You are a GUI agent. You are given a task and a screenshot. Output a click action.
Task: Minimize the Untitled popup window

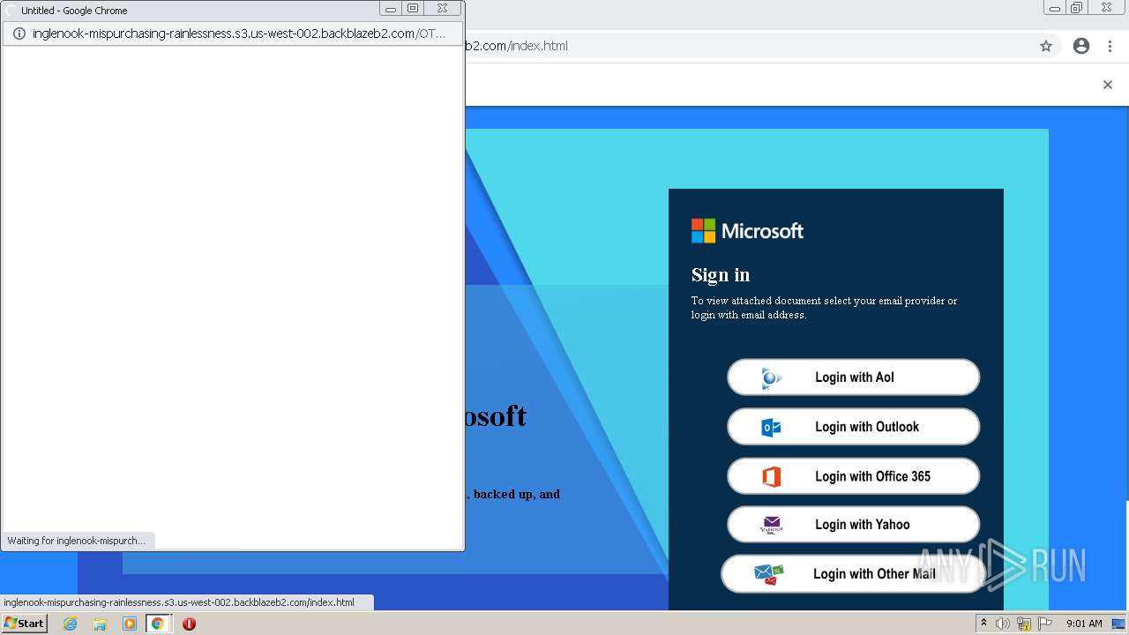click(x=391, y=8)
